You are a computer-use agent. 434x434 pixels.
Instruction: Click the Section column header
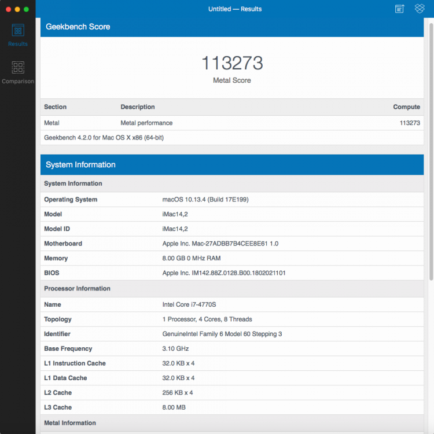pos(56,107)
